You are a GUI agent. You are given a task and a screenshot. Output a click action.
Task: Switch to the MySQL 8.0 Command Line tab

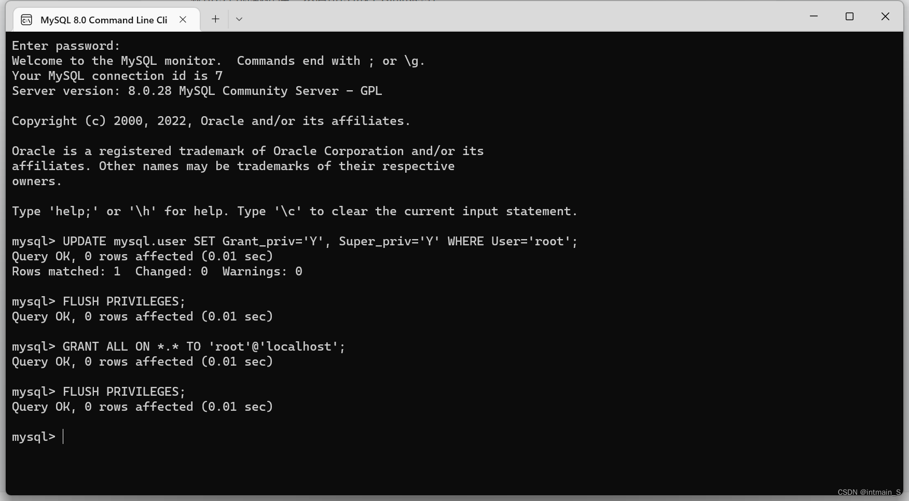point(104,19)
